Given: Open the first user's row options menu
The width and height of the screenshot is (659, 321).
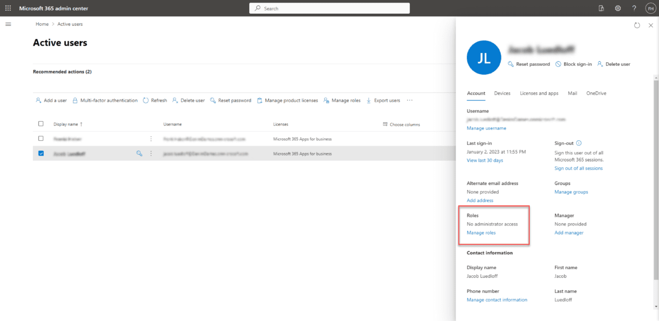Looking at the screenshot, I should coord(151,139).
